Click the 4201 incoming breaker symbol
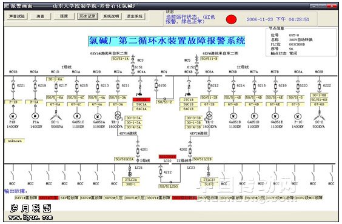Image resolution: width=342 pixels, height=224 pixels. [x=138, y=151]
